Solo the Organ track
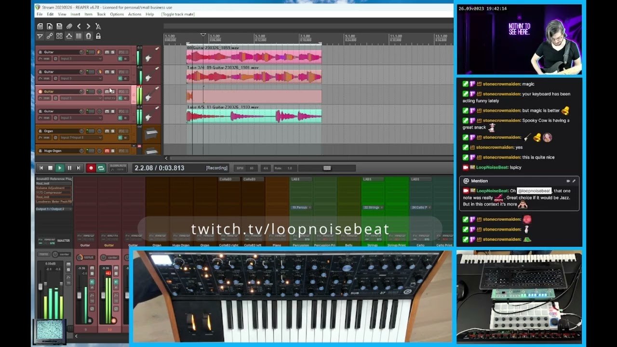The height and width of the screenshot is (347, 617). click(113, 131)
